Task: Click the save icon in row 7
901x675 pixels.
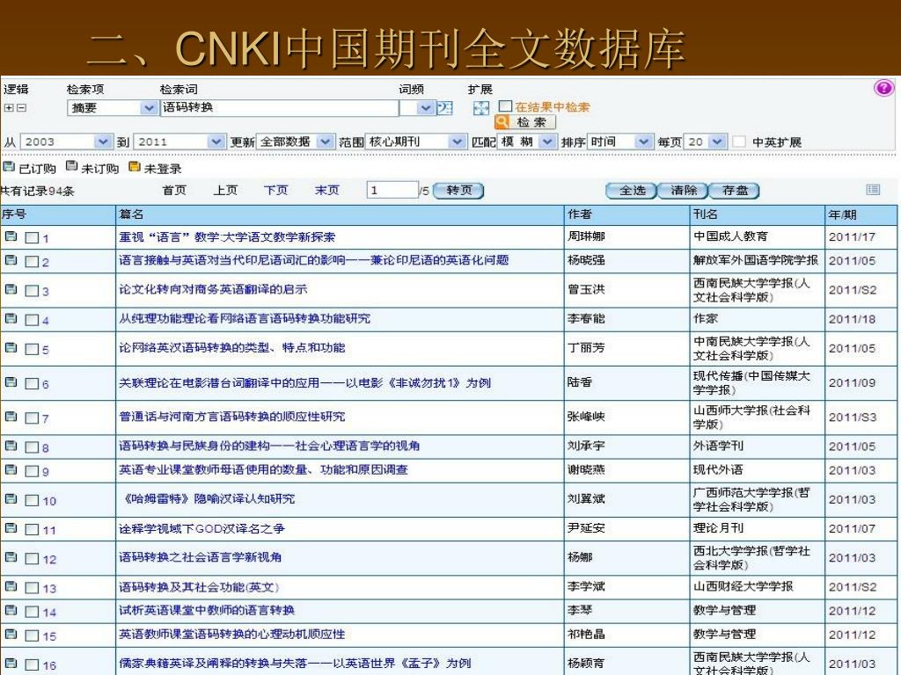Action: click(11, 416)
